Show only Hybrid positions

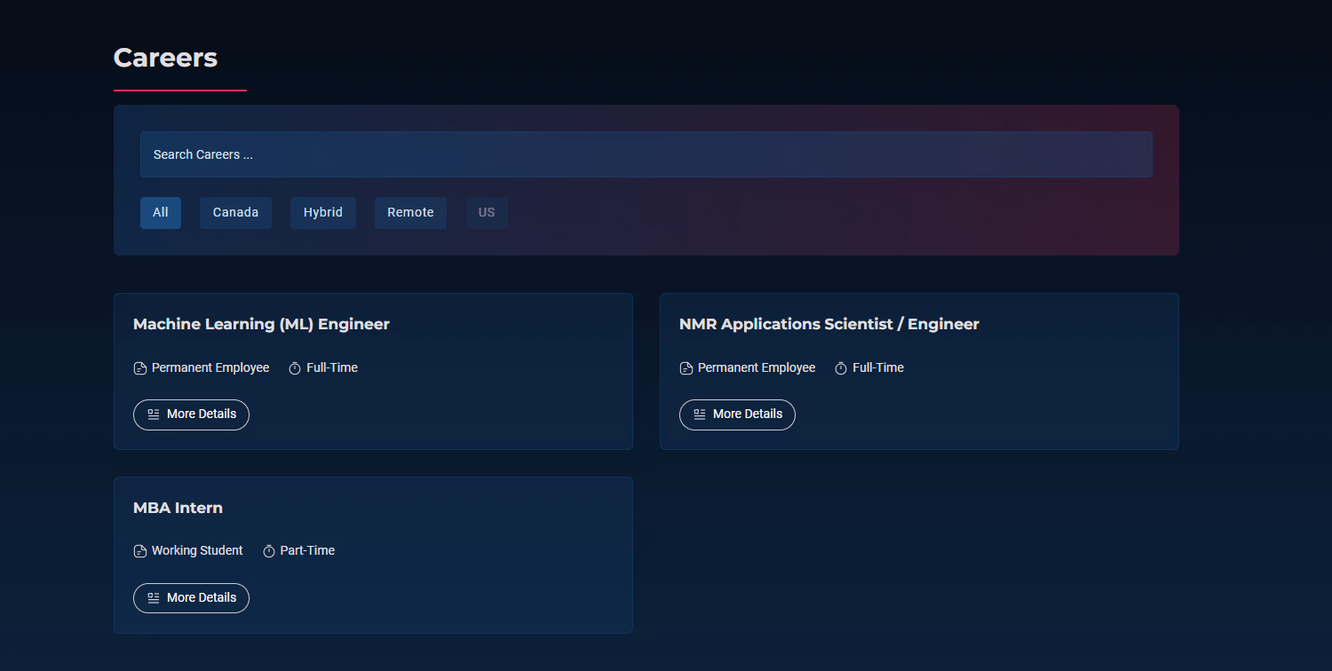point(322,213)
